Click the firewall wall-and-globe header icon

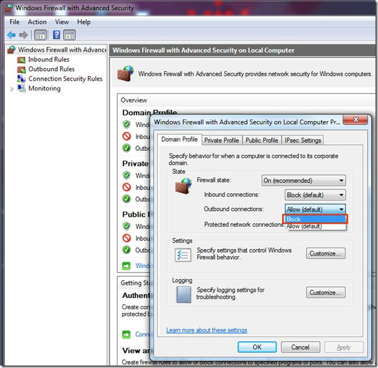coord(125,74)
